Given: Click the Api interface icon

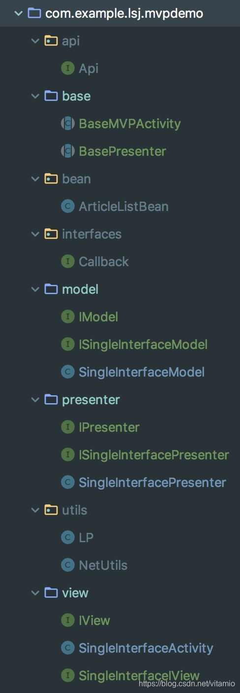Looking at the screenshot, I should [x=67, y=68].
